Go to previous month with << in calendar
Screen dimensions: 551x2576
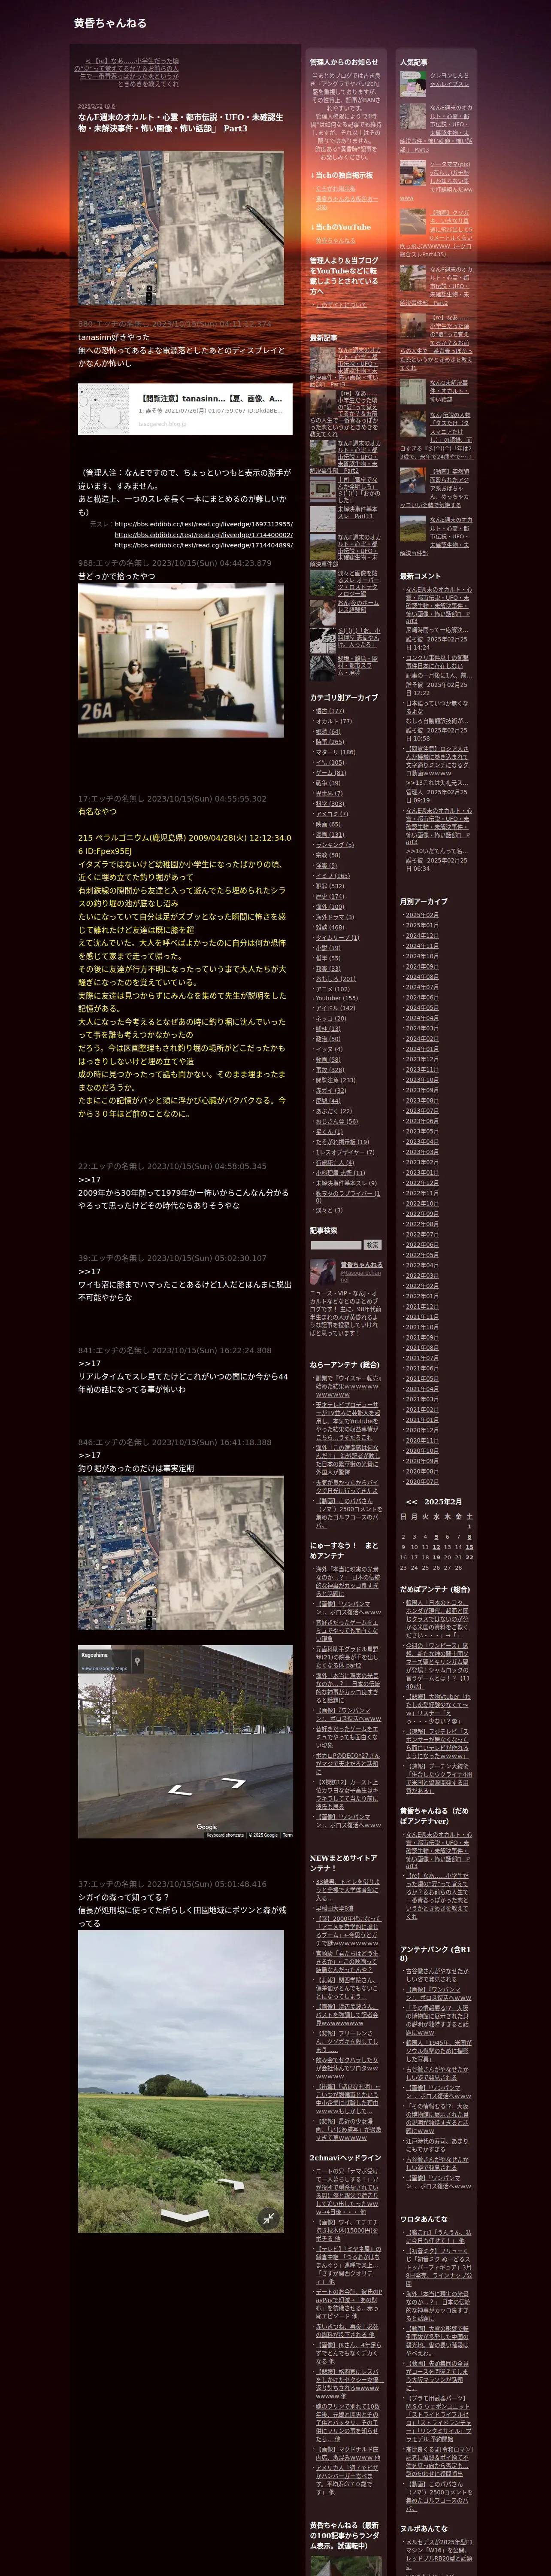click(x=411, y=1502)
